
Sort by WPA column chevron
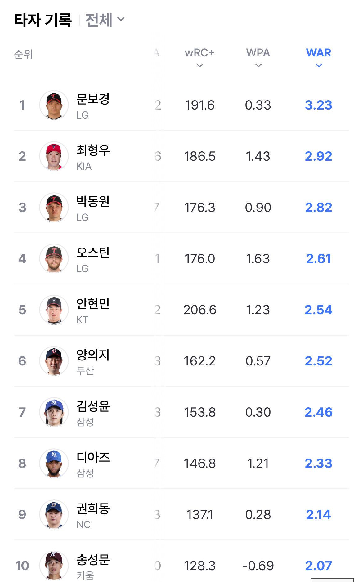click(258, 65)
